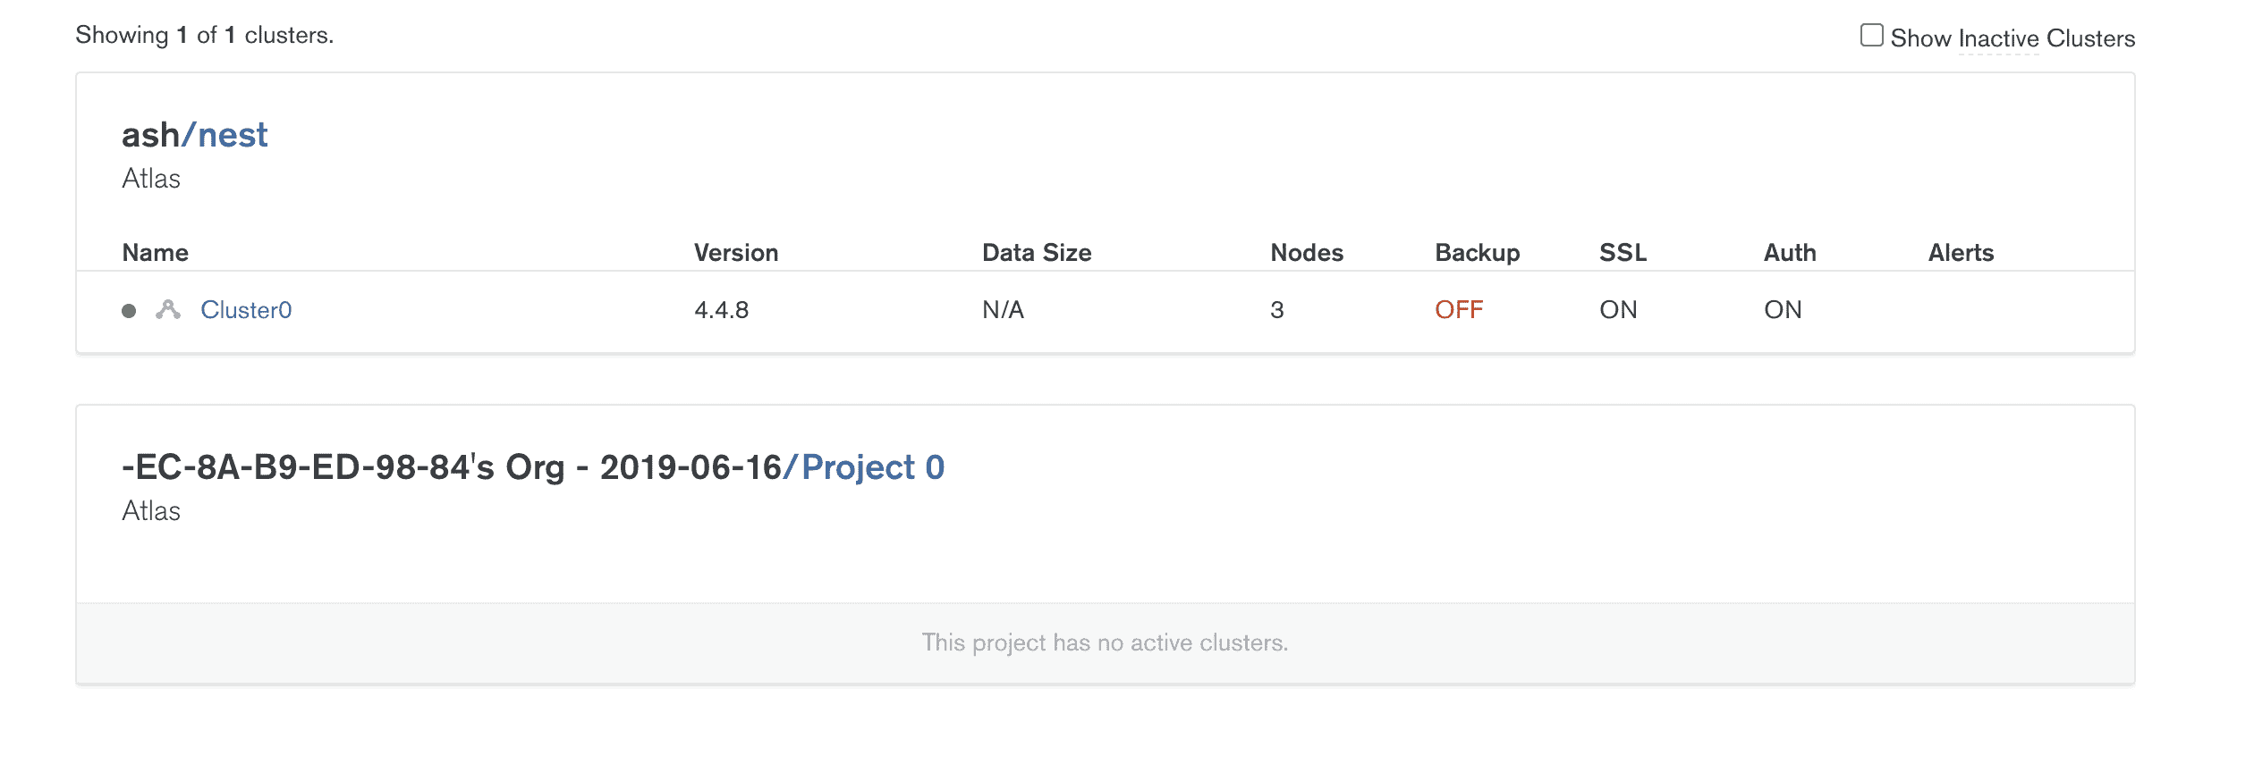Click the Show Inactive Clusters label text
2254x781 pixels.
coord(2012,38)
